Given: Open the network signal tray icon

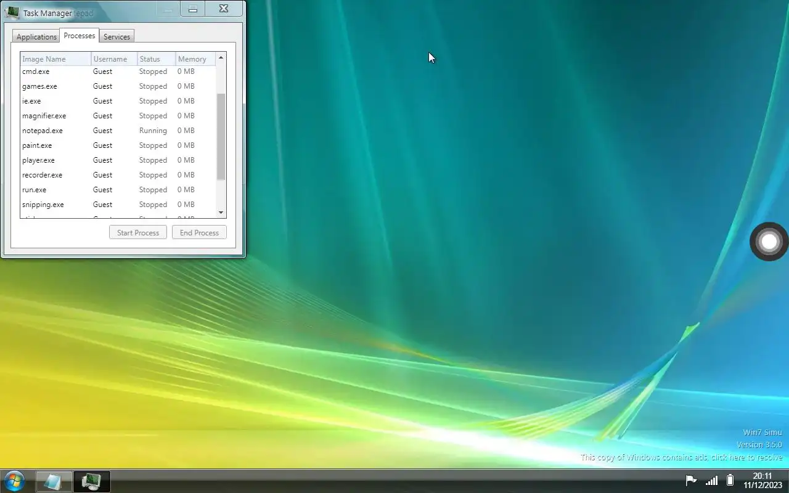Looking at the screenshot, I should [711, 481].
